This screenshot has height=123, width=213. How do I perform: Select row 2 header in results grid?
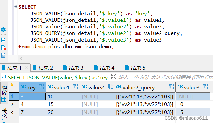click(14, 104)
